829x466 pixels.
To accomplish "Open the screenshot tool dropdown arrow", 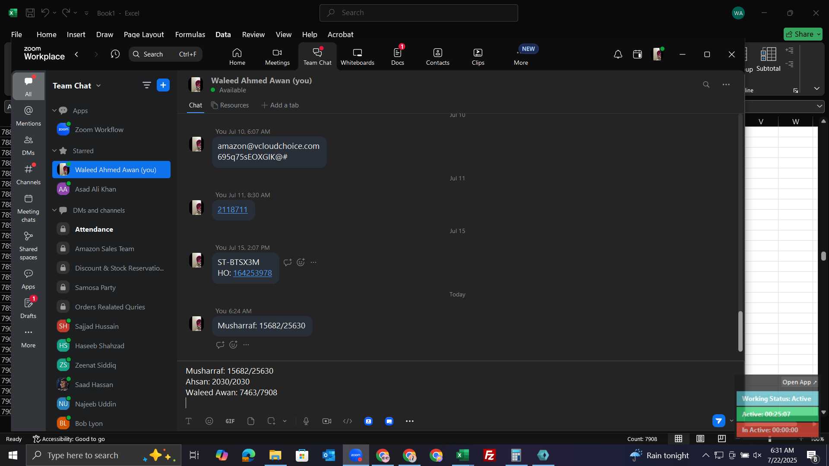I will [x=285, y=421].
